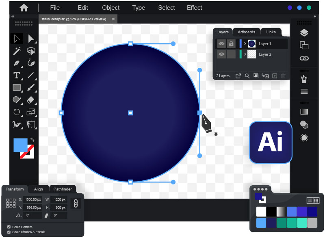Unlock Layer 1 via lock icon

coord(231,44)
